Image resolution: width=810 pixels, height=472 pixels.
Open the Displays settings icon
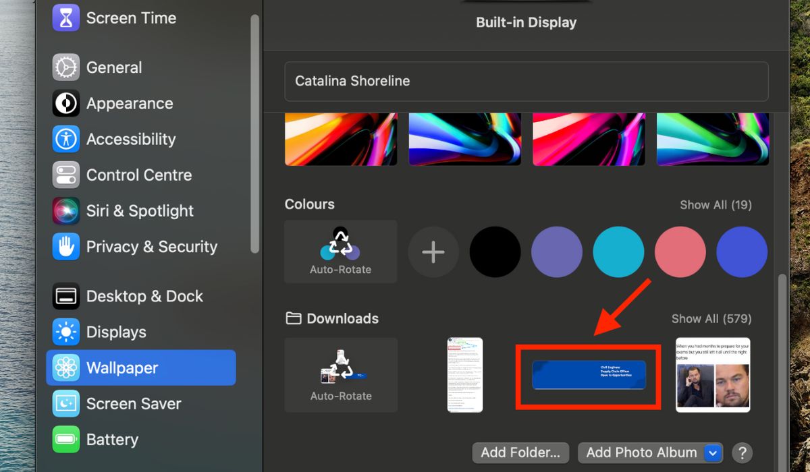click(x=65, y=332)
